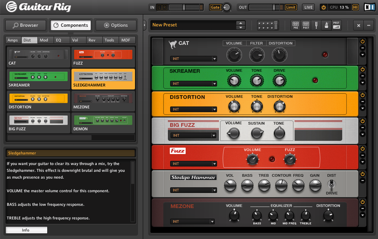Open Fuzz INIT preset dropdown
Viewport: 378px width, 239px height.
click(x=193, y=164)
